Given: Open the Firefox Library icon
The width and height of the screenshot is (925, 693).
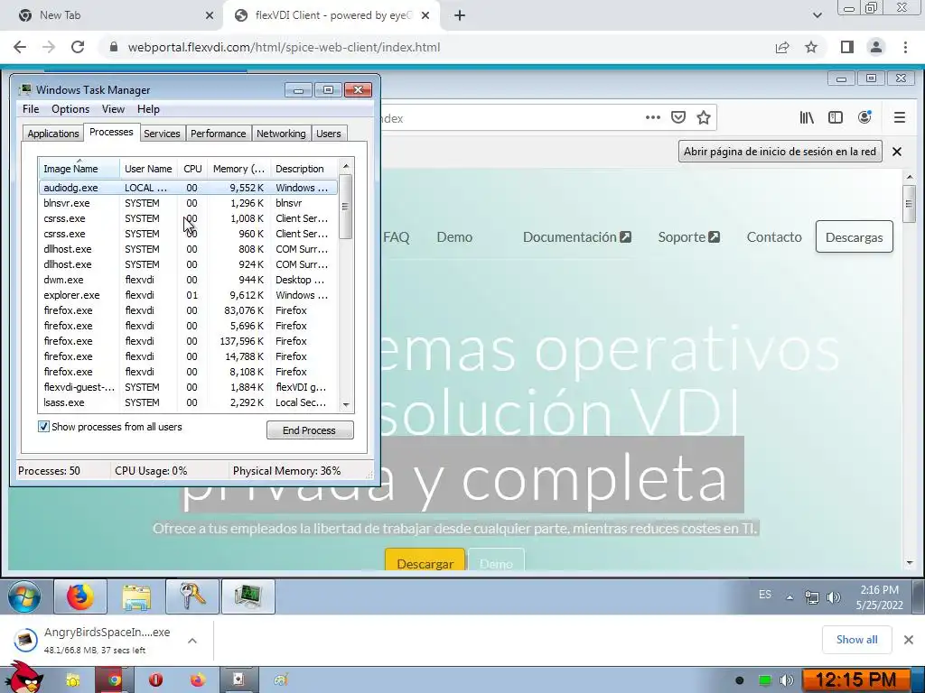Looking at the screenshot, I should (x=807, y=117).
